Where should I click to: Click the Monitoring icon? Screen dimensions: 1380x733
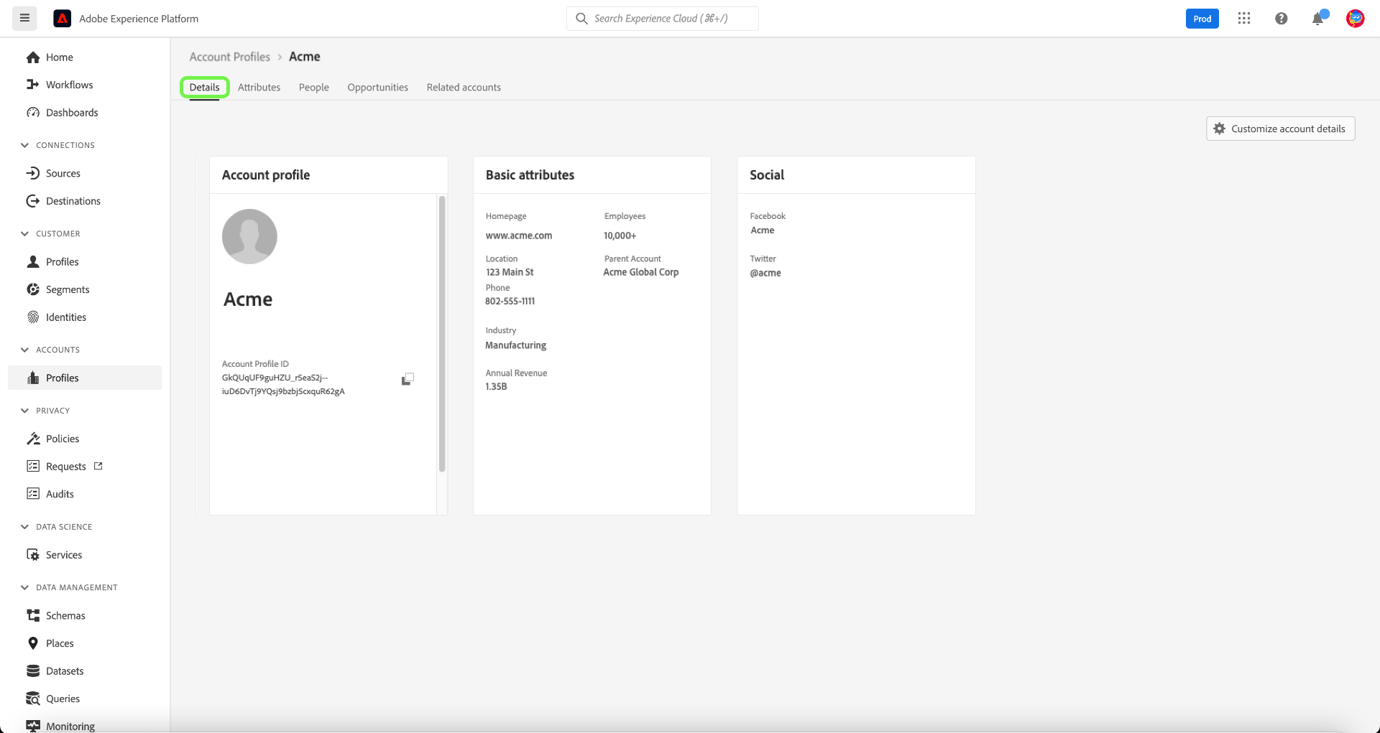click(x=33, y=726)
